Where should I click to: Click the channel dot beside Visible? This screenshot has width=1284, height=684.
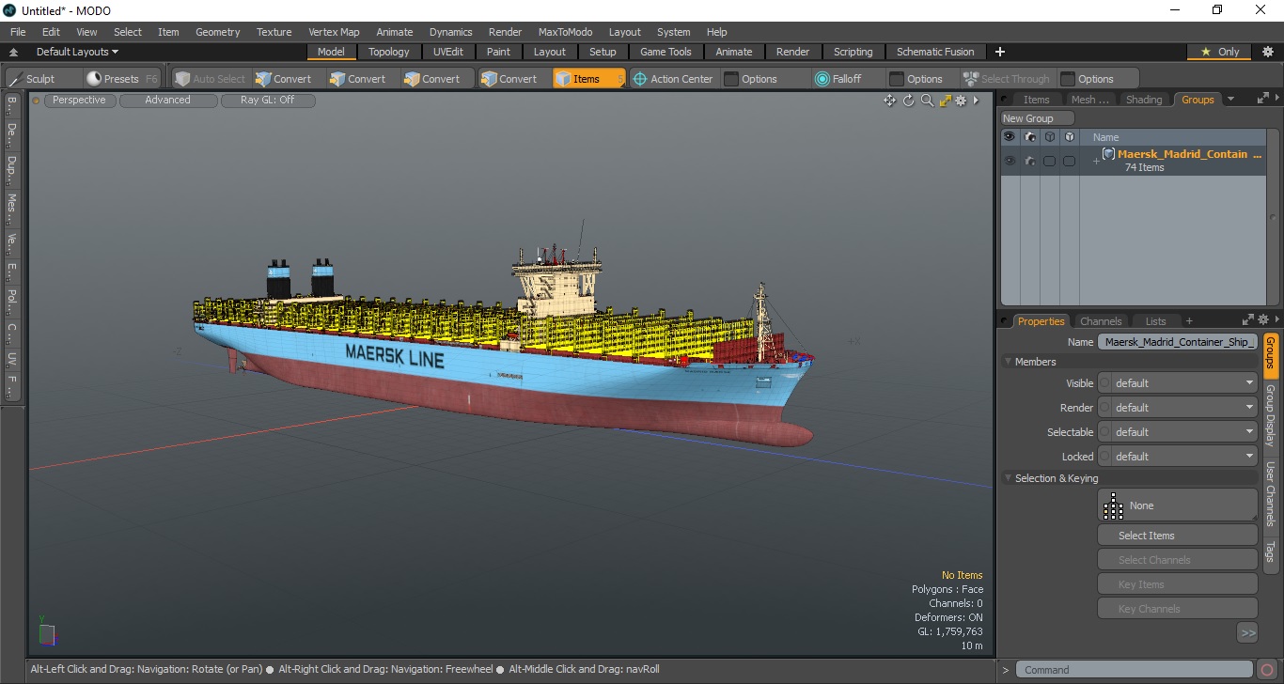(x=1105, y=383)
